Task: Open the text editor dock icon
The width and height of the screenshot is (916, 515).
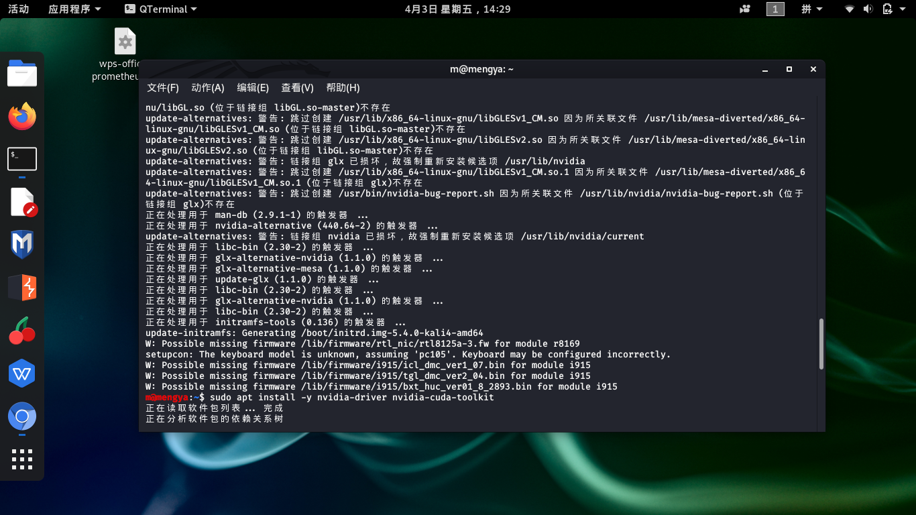Action: (x=22, y=202)
